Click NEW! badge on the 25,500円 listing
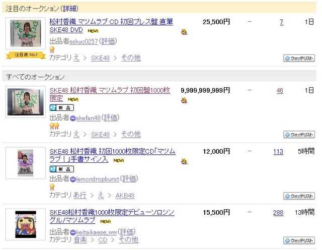Image resolution: width=322 pixels, height=250 pixels. [x=93, y=31]
